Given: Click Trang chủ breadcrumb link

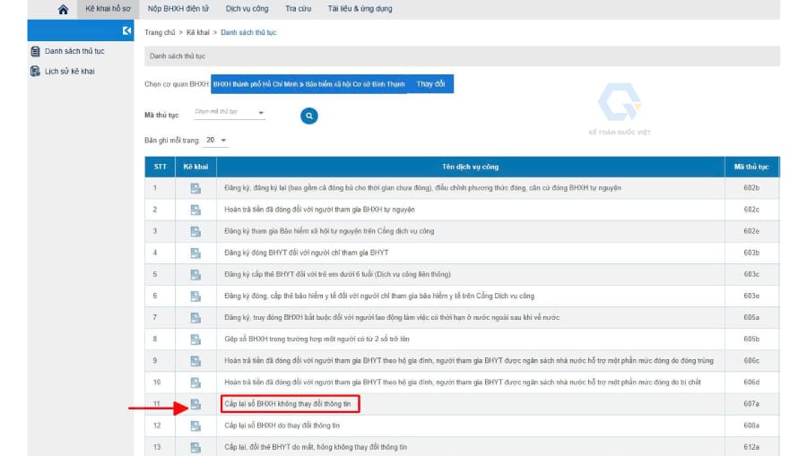Looking at the screenshot, I should [160, 32].
